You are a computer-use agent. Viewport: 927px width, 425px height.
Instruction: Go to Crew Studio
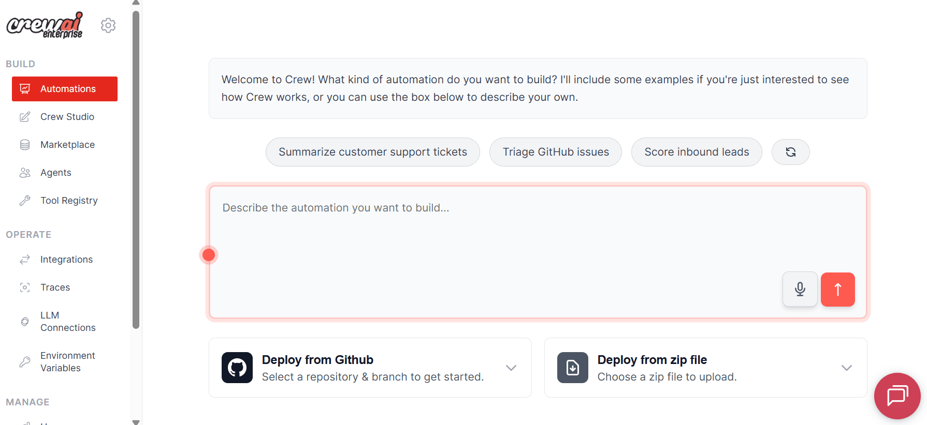click(x=65, y=117)
